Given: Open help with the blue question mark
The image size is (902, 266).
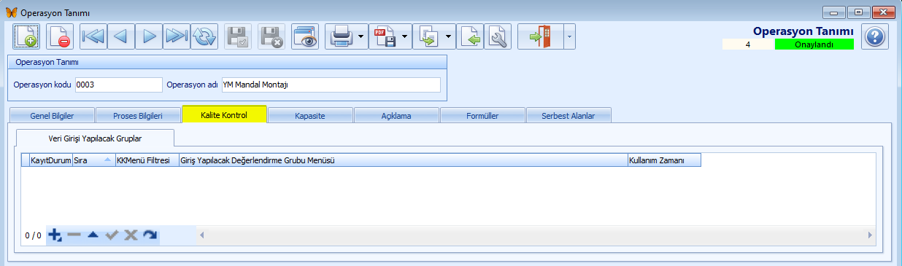Looking at the screenshot, I should (x=874, y=36).
